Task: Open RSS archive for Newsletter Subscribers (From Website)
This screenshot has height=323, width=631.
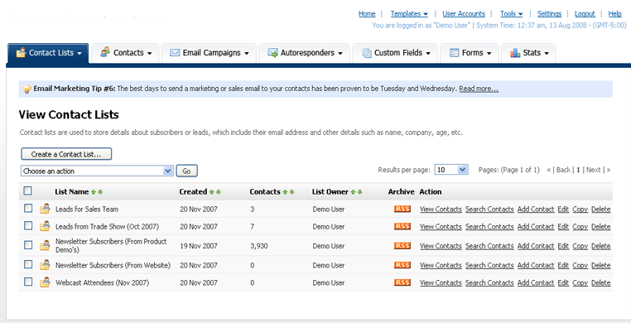Action: pos(402,265)
